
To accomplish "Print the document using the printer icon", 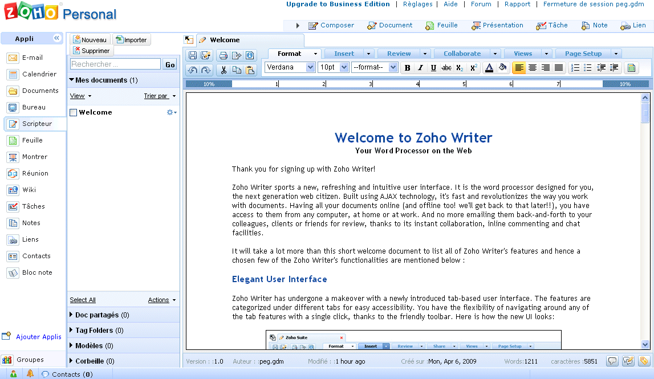I will tap(224, 55).
